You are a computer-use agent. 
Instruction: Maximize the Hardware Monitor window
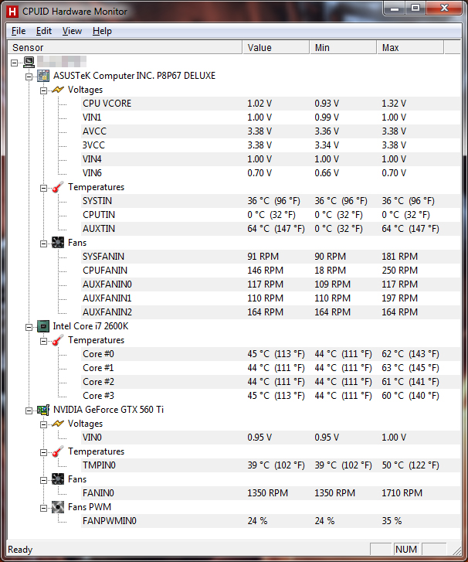coord(415,9)
